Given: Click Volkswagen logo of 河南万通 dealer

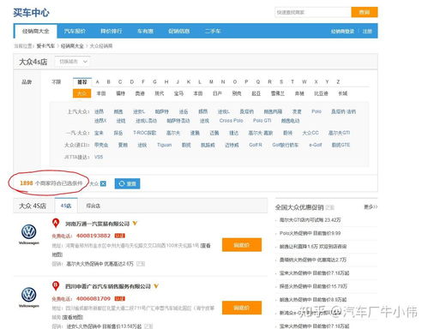Looking at the screenshot, I should [x=29, y=234].
